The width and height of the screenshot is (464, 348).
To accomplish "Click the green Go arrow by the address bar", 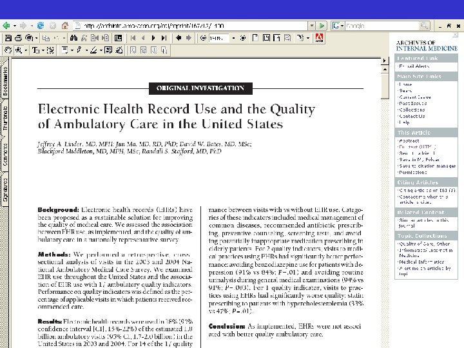I will 322,26.
